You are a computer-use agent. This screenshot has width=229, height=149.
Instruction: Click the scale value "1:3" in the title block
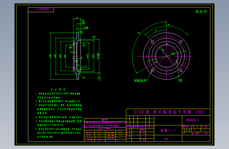pos(204,130)
